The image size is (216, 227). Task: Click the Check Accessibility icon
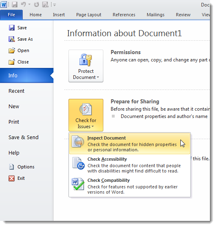[x=79, y=163]
